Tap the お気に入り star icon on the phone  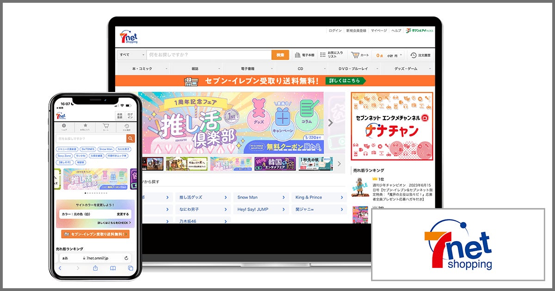85,126
